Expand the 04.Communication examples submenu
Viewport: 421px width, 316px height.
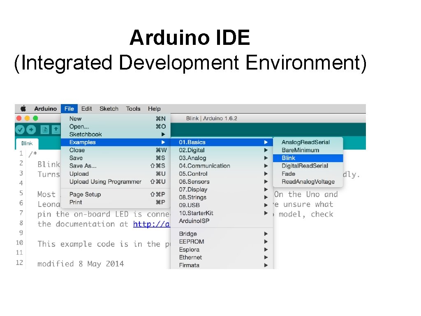[x=222, y=166]
